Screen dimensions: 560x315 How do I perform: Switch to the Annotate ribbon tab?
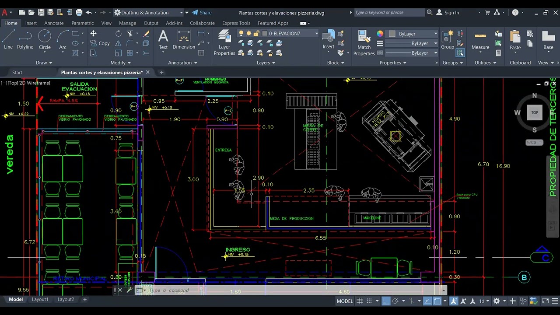[54, 23]
